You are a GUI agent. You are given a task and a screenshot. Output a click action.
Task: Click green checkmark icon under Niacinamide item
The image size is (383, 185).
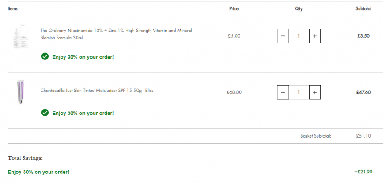[x=45, y=57]
